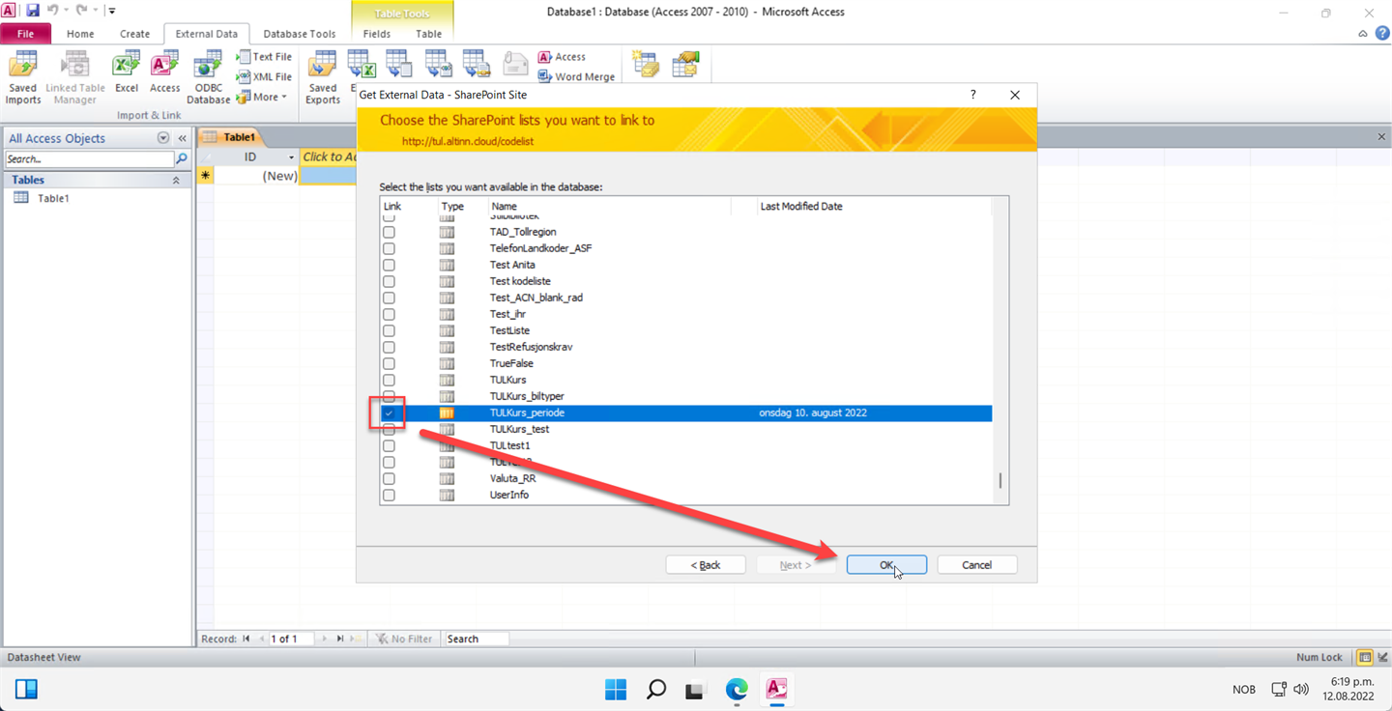Click the Undo icon in title bar
1392x711 pixels.
tap(53, 11)
